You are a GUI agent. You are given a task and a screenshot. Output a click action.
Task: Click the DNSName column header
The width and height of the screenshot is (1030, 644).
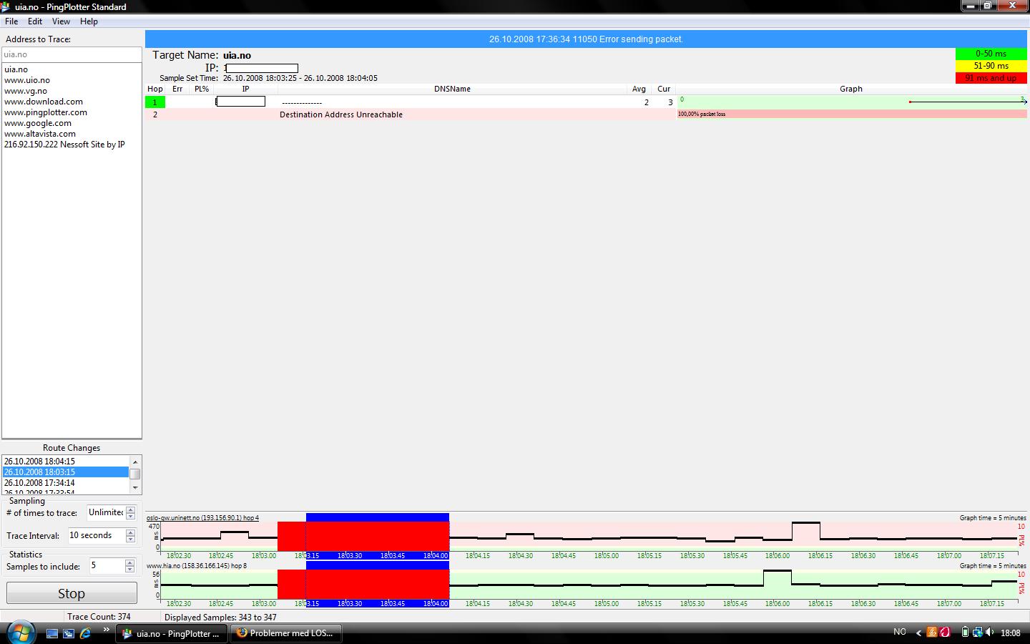click(452, 89)
